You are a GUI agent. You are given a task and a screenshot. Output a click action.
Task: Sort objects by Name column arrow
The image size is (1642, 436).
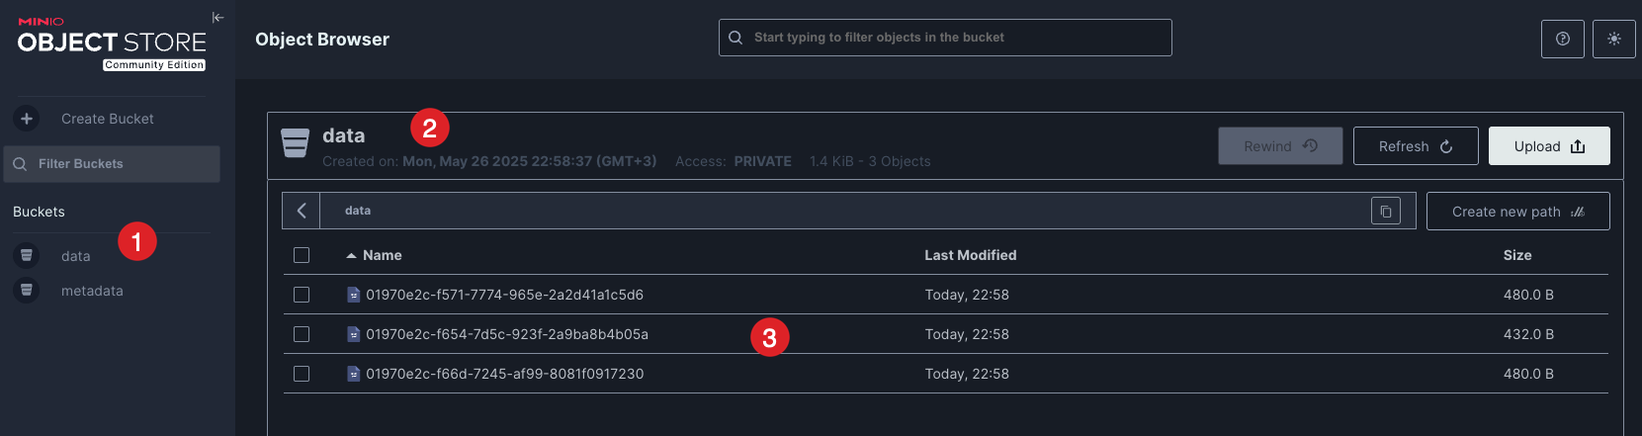tap(351, 255)
